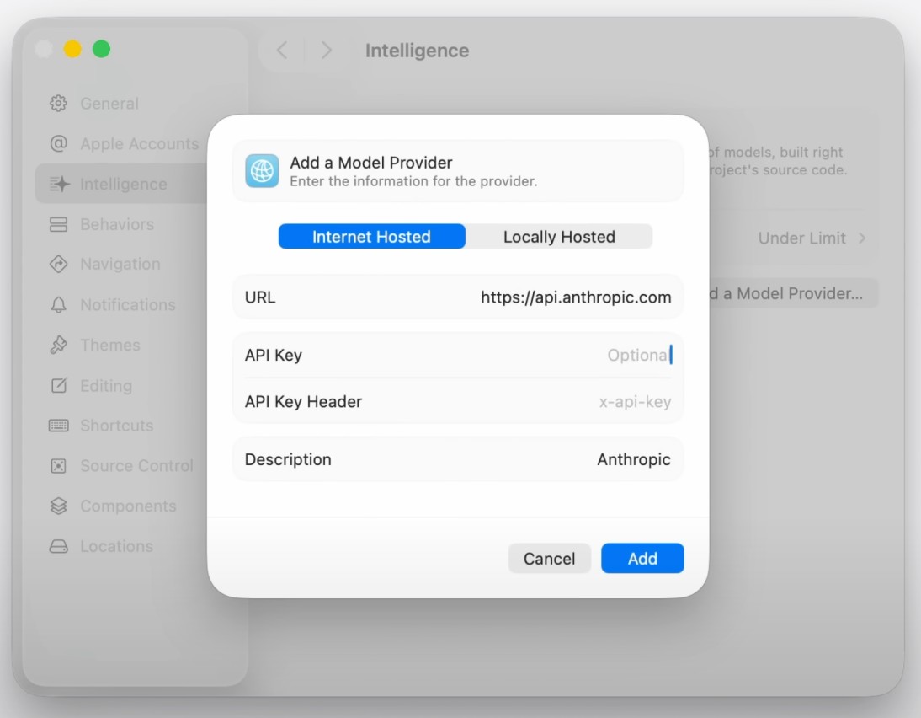The height and width of the screenshot is (718, 921).
Task: Click the Description field showing Anthropic
Action: pos(458,458)
